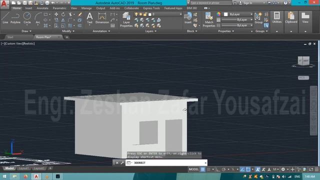320x180 pixels.
Task: Open the Annotate ribbon tab
Action: (x=42, y=8)
